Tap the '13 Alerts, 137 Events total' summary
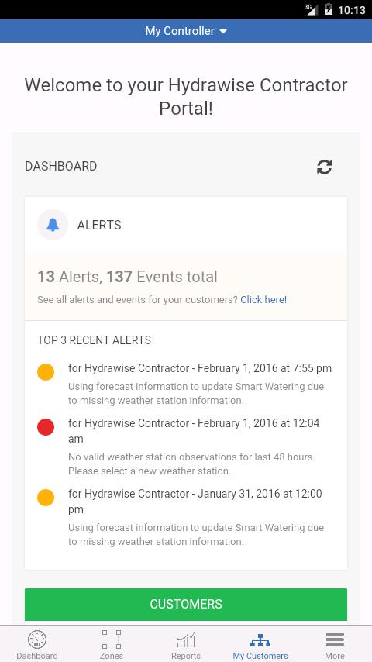 tap(127, 277)
